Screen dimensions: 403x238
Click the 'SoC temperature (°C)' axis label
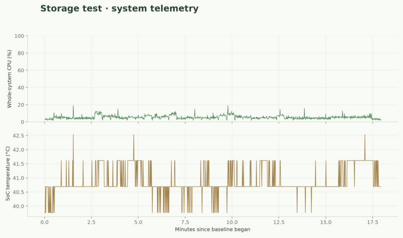(x=8, y=173)
